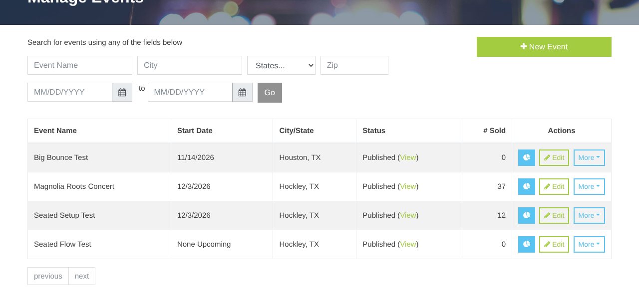Expand the More menu for Big Bounce Test
Screen dimensions: 639x293
[x=589, y=157]
